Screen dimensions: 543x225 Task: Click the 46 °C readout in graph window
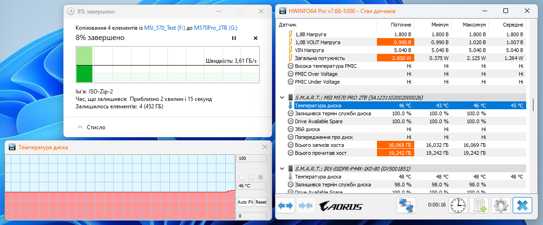pos(251,185)
